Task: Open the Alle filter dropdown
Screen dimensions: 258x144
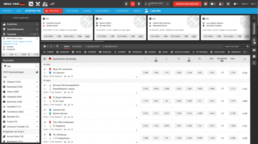Action: [x=20, y=66]
